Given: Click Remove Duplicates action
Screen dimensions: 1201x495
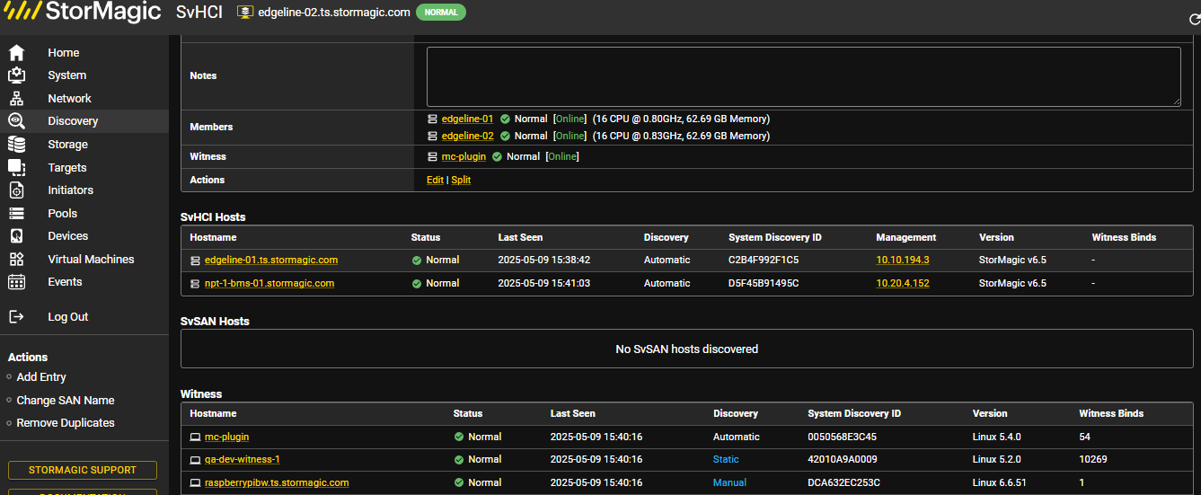Looking at the screenshot, I should pyautogui.click(x=66, y=423).
